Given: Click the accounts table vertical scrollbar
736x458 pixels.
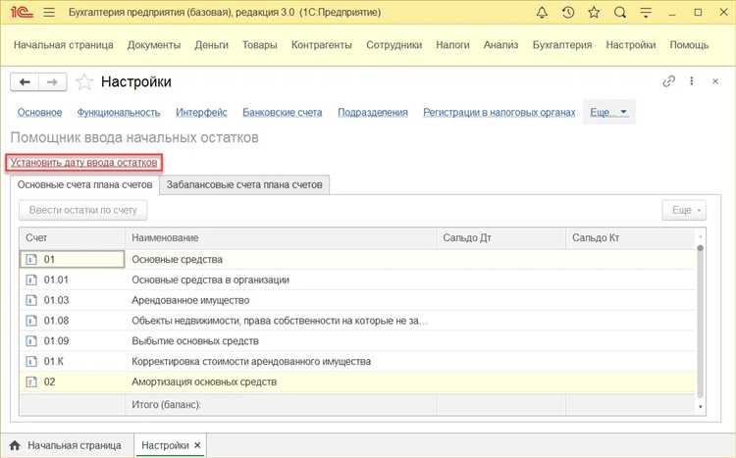Looking at the screenshot, I should coord(701,322).
